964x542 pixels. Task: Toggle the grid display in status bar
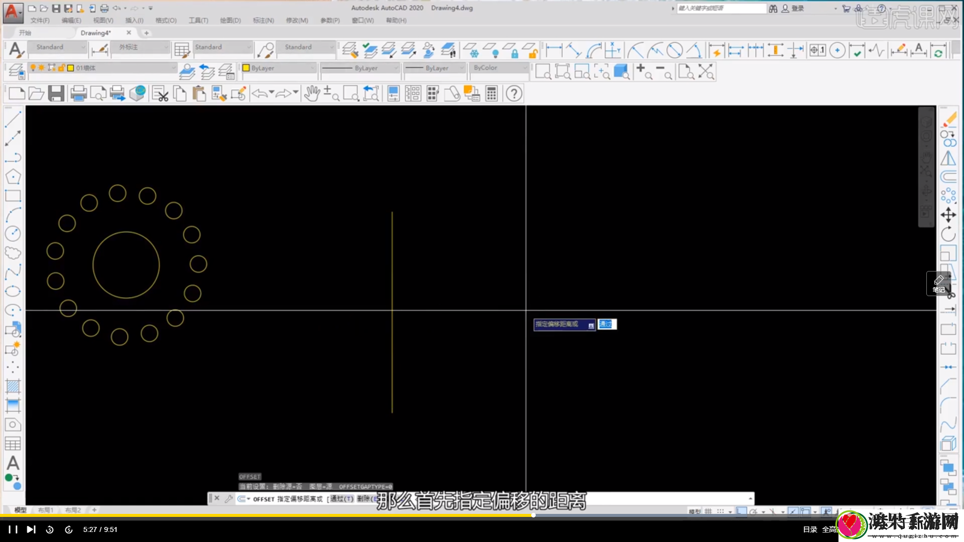coord(708,511)
